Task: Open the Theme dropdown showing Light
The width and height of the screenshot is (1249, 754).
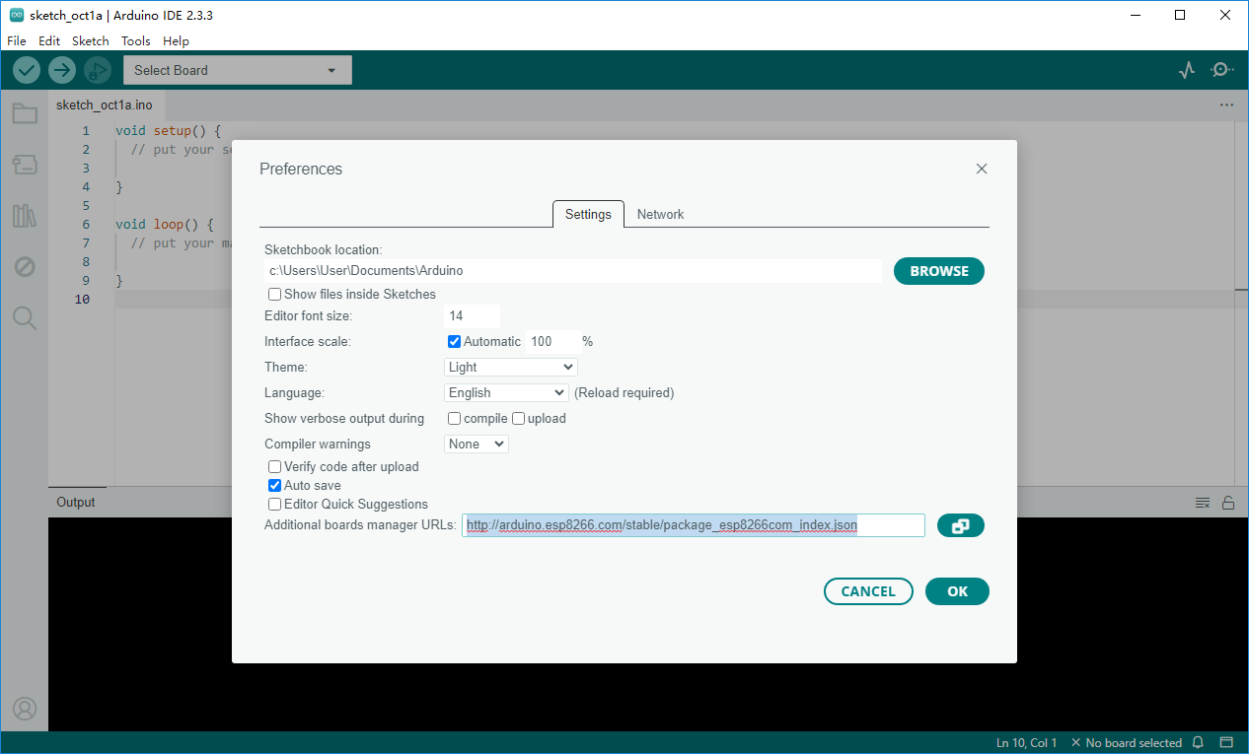Action: click(x=511, y=367)
